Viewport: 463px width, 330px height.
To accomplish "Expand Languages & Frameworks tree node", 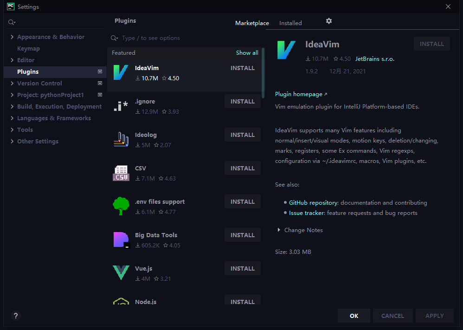I will pyautogui.click(x=12, y=118).
